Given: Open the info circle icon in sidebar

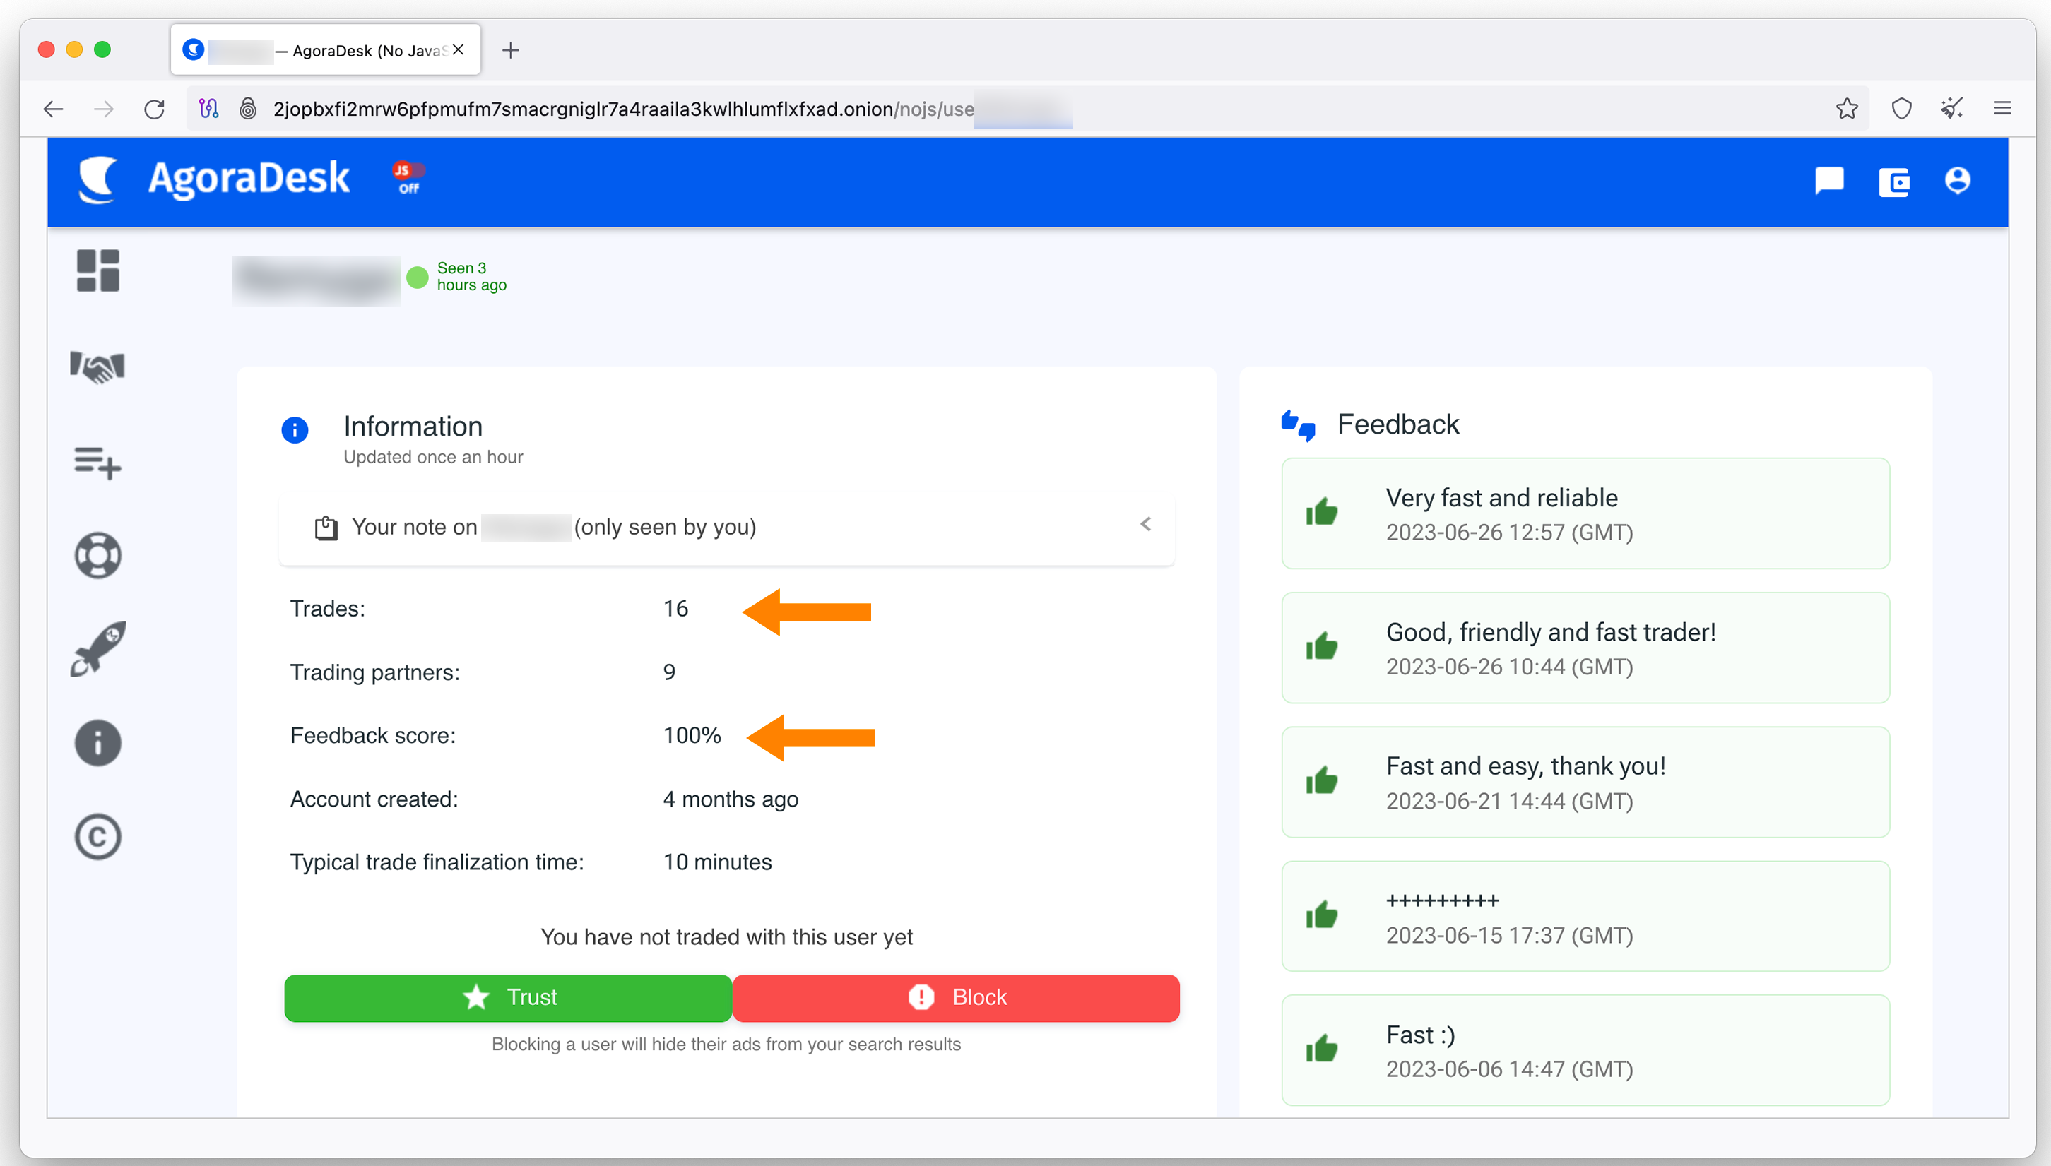Looking at the screenshot, I should (97, 743).
